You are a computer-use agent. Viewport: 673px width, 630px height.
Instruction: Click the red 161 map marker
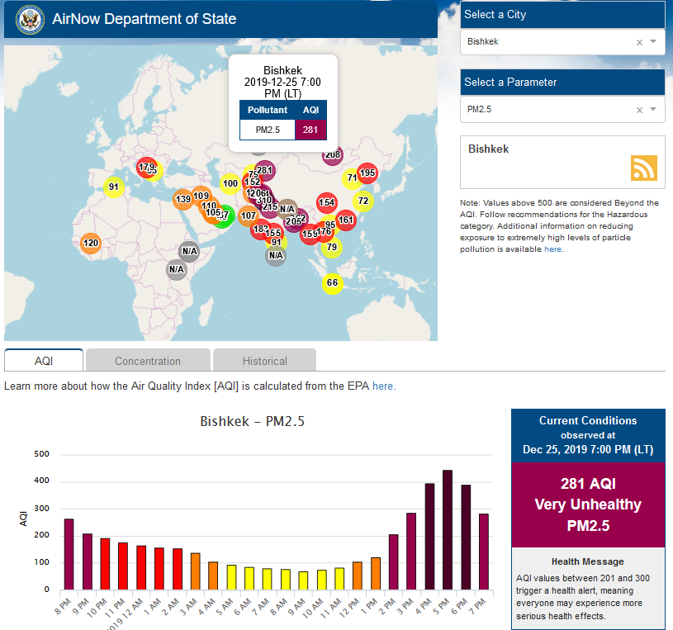[x=346, y=220]
